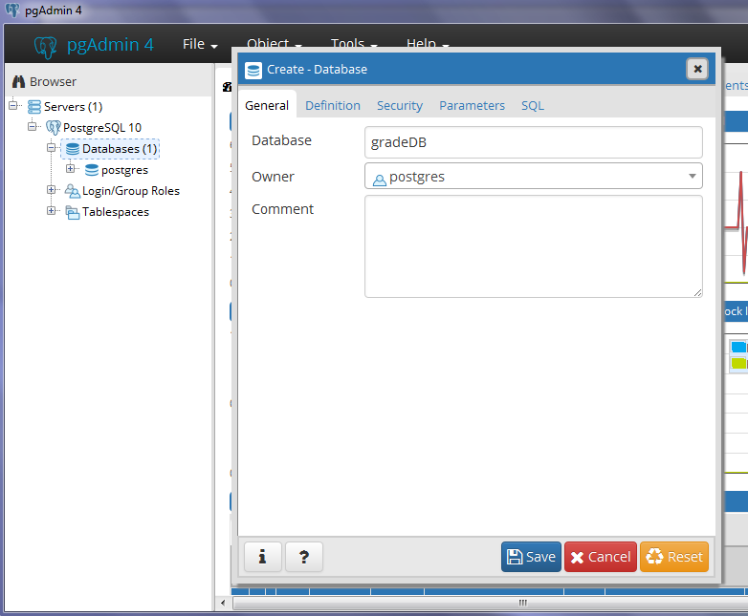Expand the Login/Group Roles node

click(x=51, y=190)
